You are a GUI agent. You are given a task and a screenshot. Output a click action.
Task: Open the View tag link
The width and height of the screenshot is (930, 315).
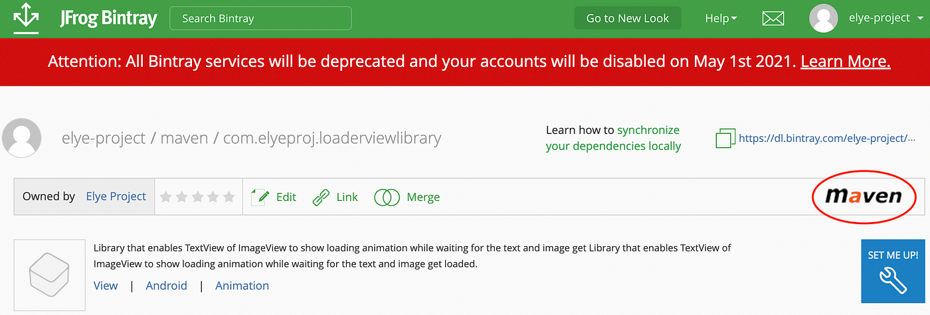[x=106, y=286]
